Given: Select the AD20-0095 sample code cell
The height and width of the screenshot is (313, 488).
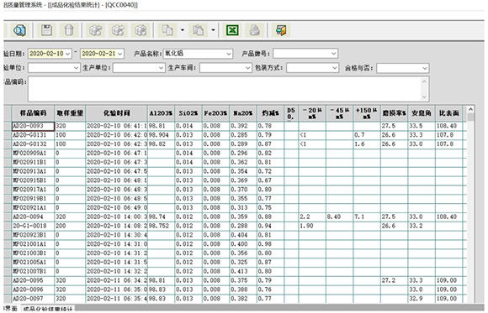Looking at the screenshot, I should (33, 280).
